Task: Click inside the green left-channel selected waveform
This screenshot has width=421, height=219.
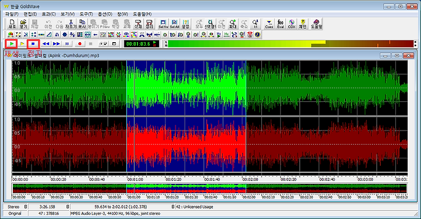Action: coord(186,88)
